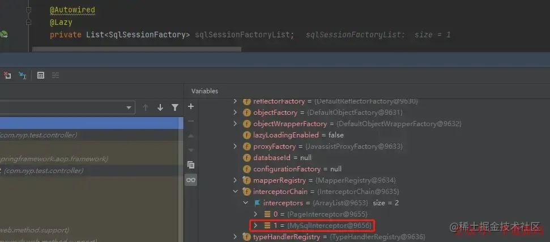Click the Spring bean gutter icon beside sqlSessionFactoryList

[4, 34]
